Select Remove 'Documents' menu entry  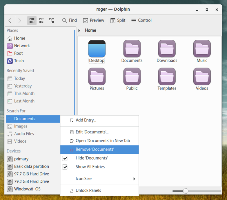click(x=95, y=150)
